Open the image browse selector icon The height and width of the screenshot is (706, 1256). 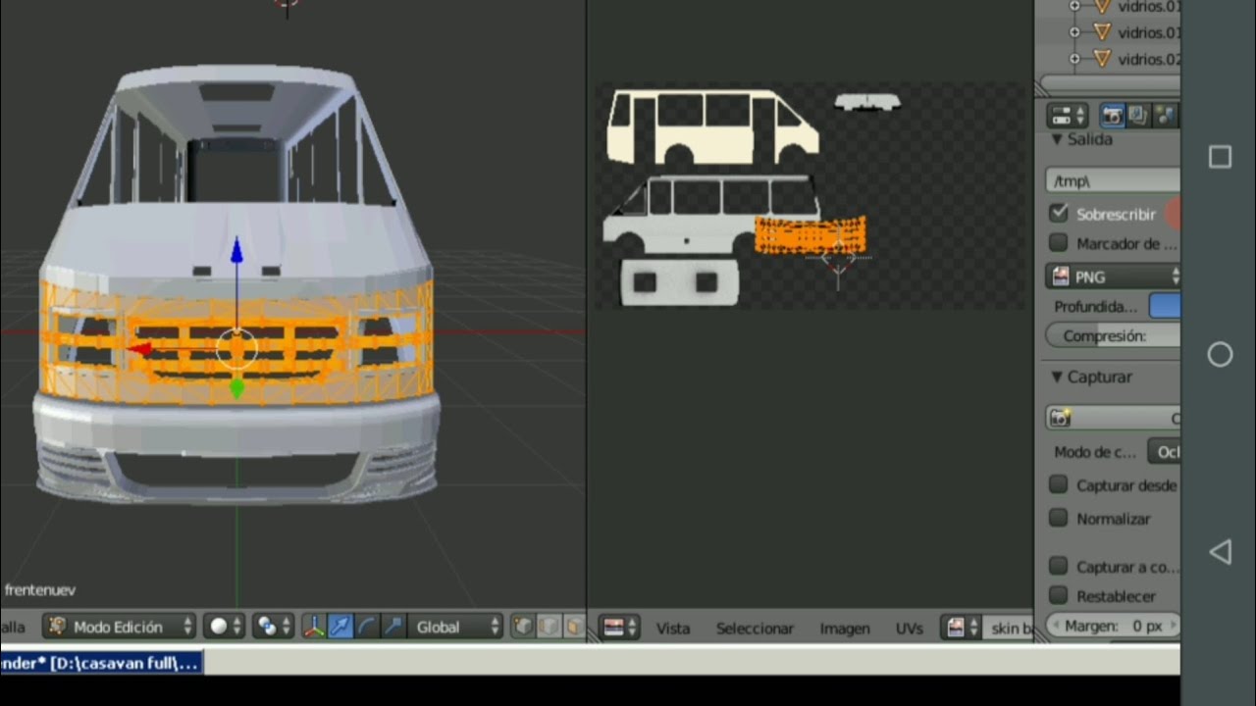tap(961, 628)
